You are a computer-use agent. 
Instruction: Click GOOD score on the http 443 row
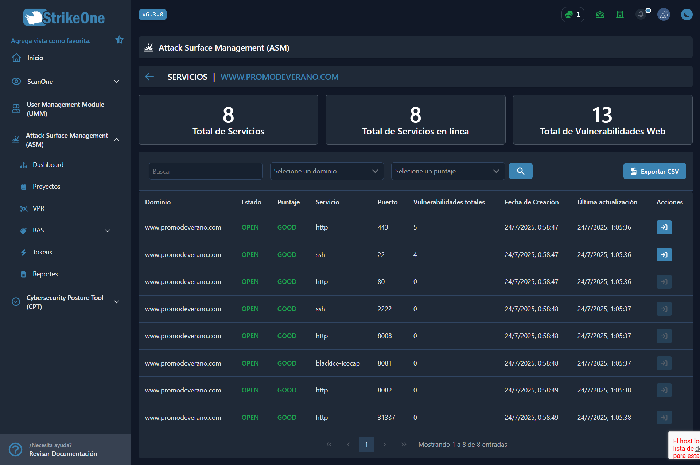click(287, 227)
